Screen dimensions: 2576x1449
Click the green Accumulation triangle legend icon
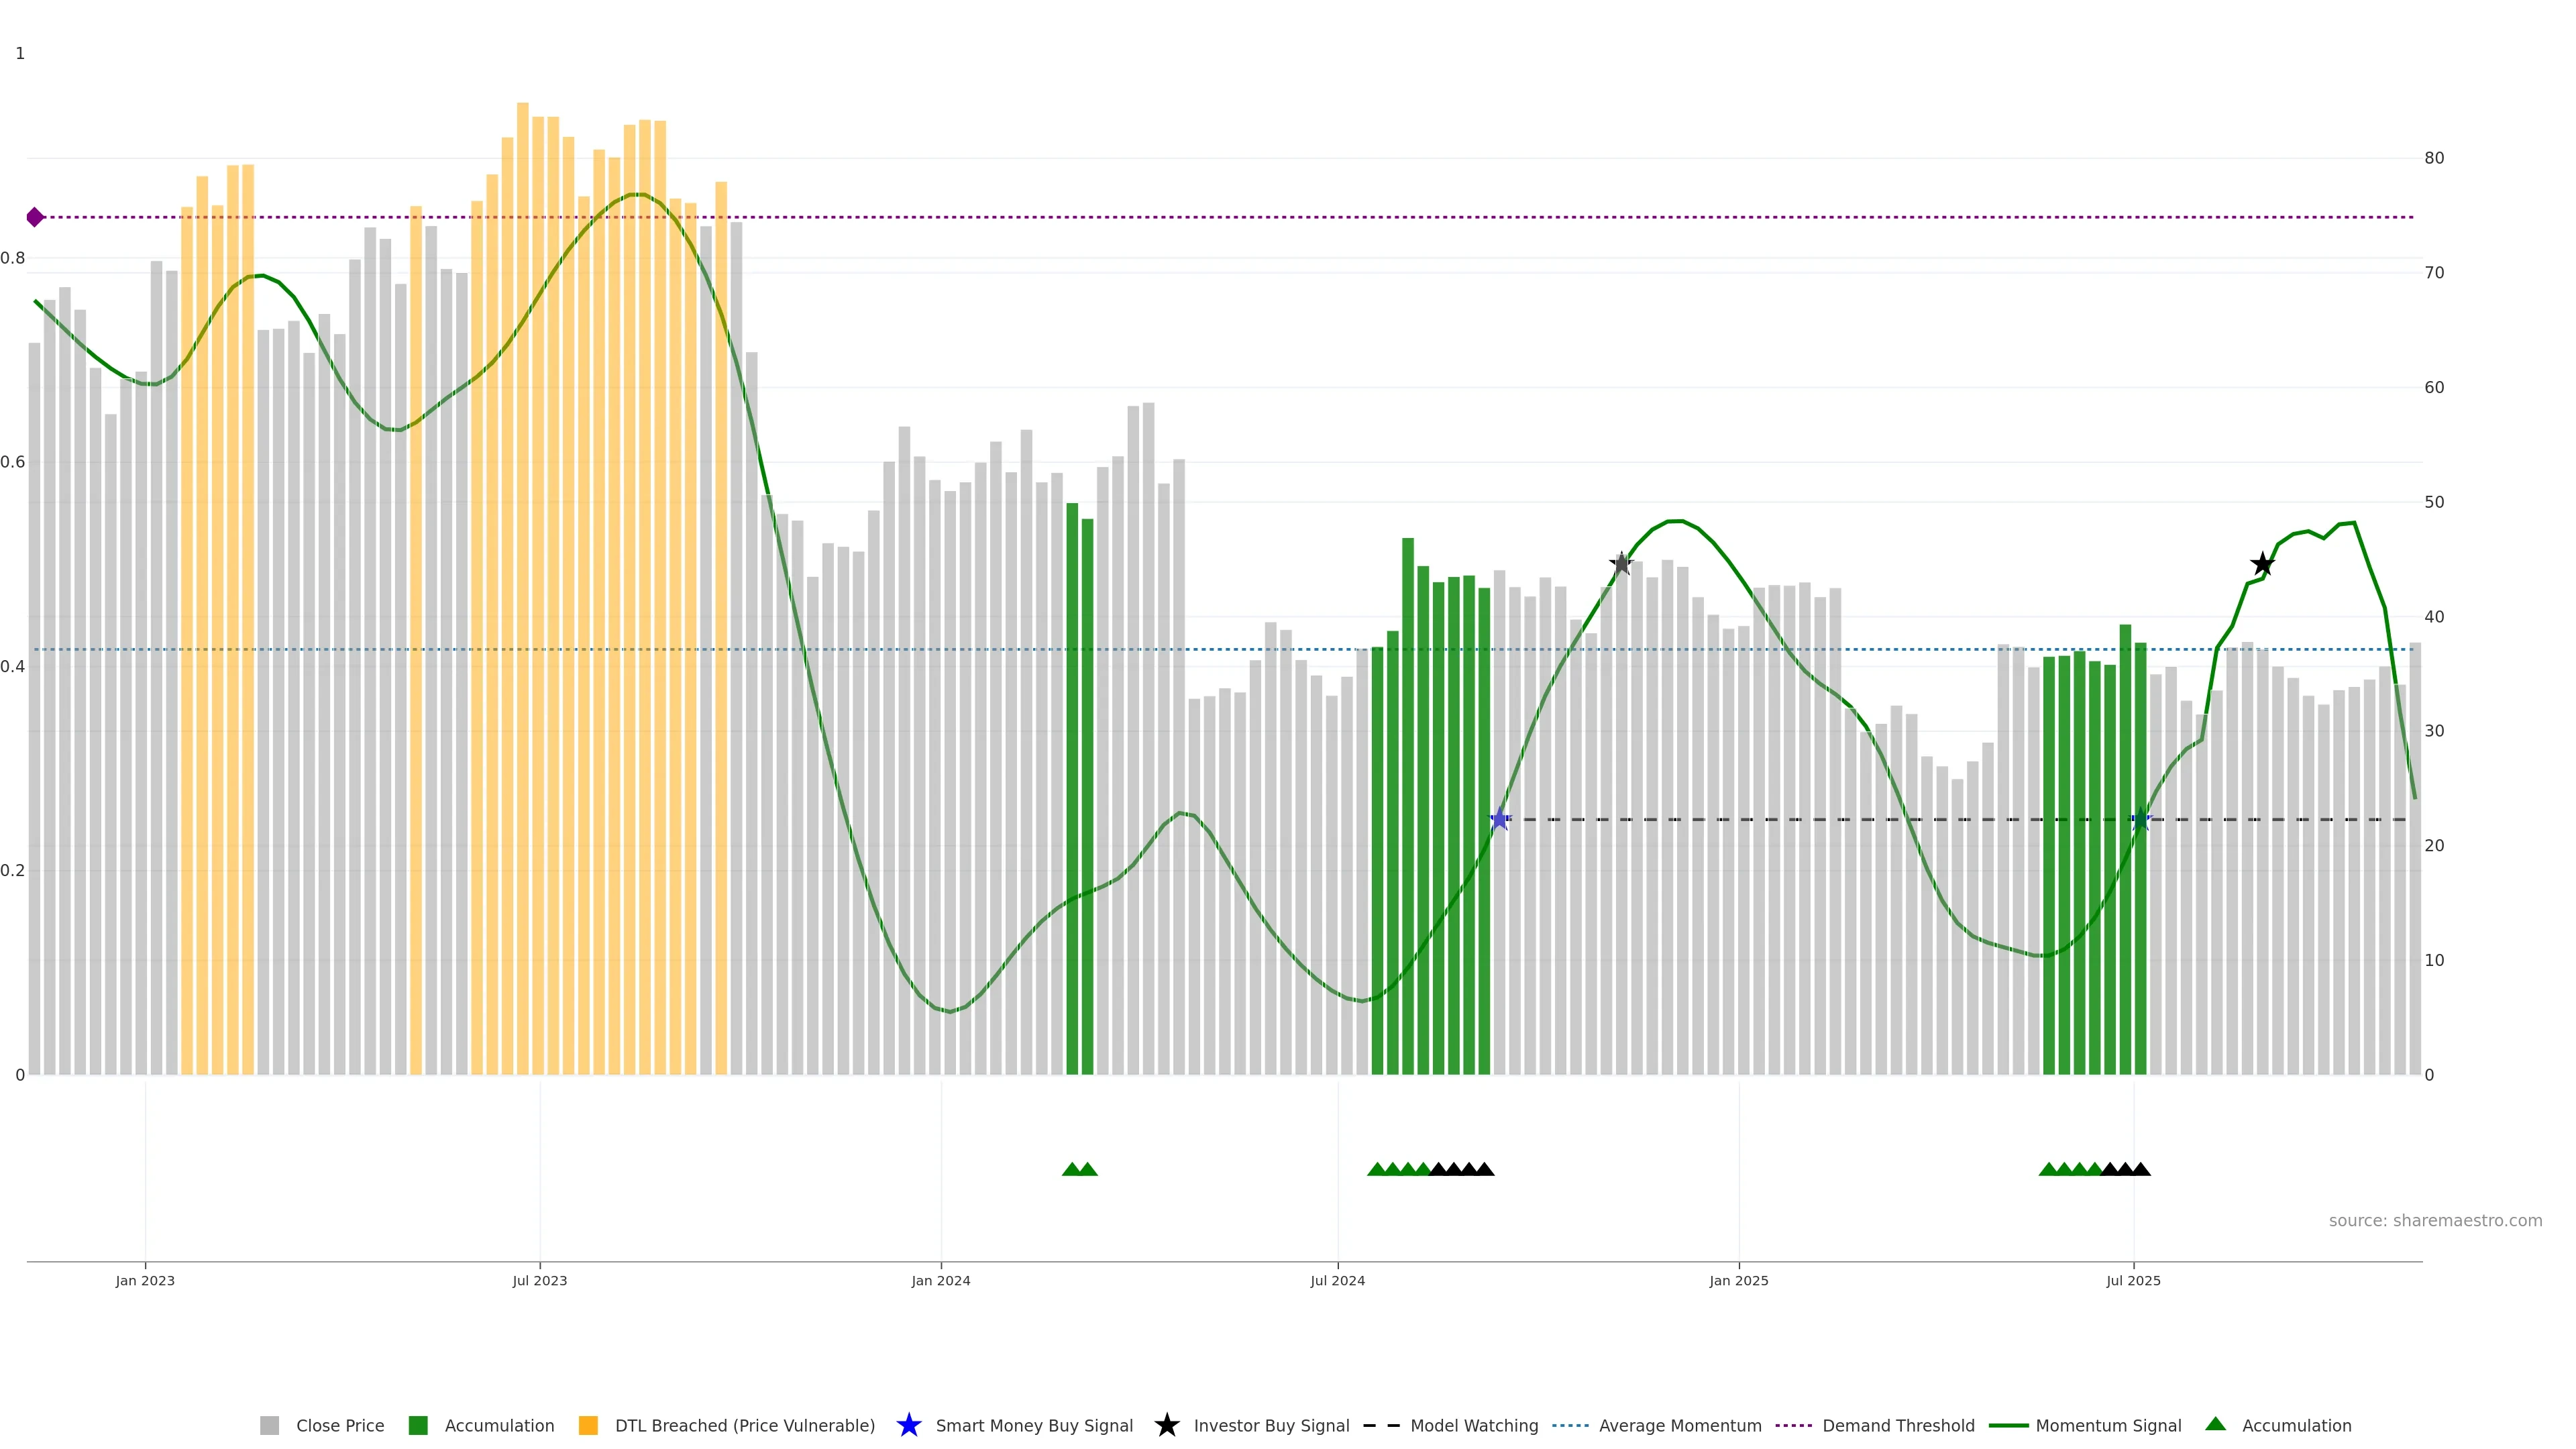tap(2215, 1424)
